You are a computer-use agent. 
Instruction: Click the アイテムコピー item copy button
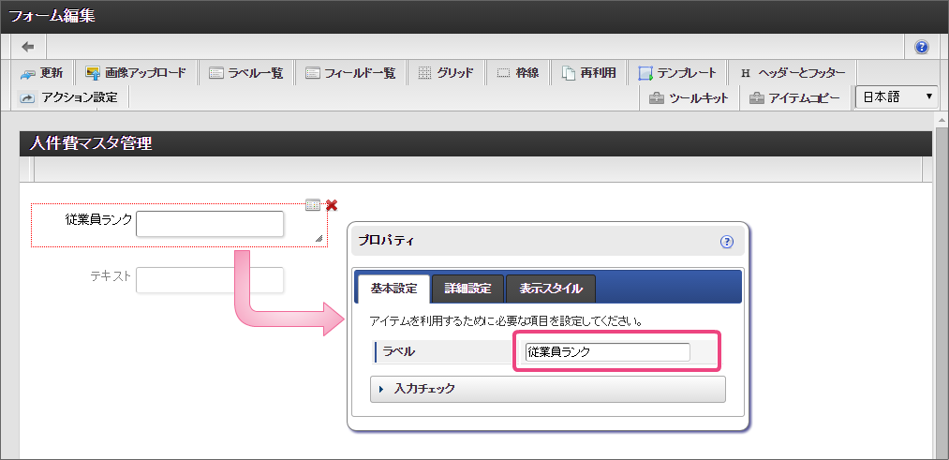pos(794,97)
